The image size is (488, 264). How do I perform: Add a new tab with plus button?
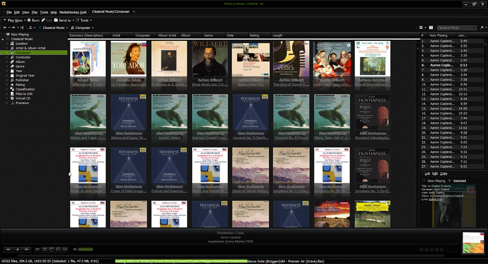click(134, 11)
